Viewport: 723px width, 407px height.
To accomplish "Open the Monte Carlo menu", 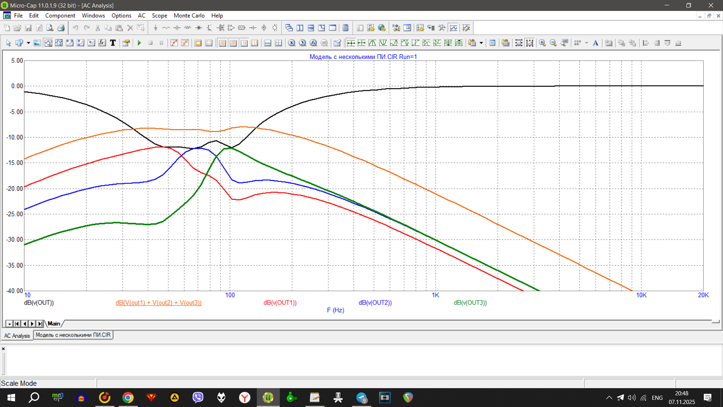I will 189,15.
